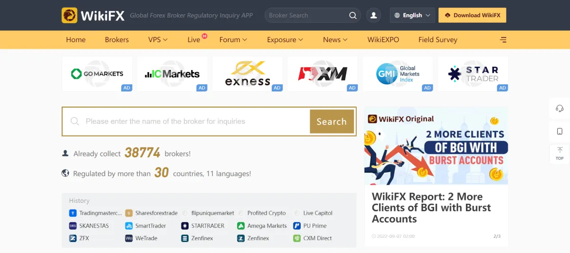Open the Live Capitol history link
The height and width of the screenshot is (253, 570).
pyautogui.click(x=318, y=213)
